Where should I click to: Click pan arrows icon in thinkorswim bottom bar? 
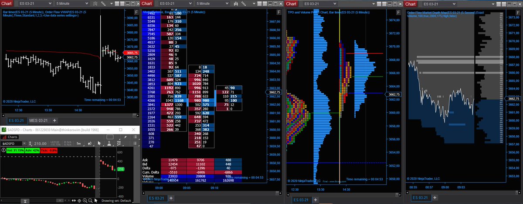pyautogui.click(x=74, y=201)
